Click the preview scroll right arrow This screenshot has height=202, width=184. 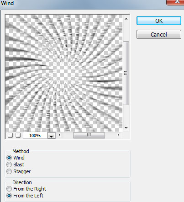[x=118, y=135]
